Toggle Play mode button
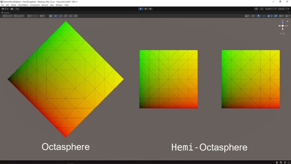The width and height of the screenshot is (291, 164). tap(141, 9)
